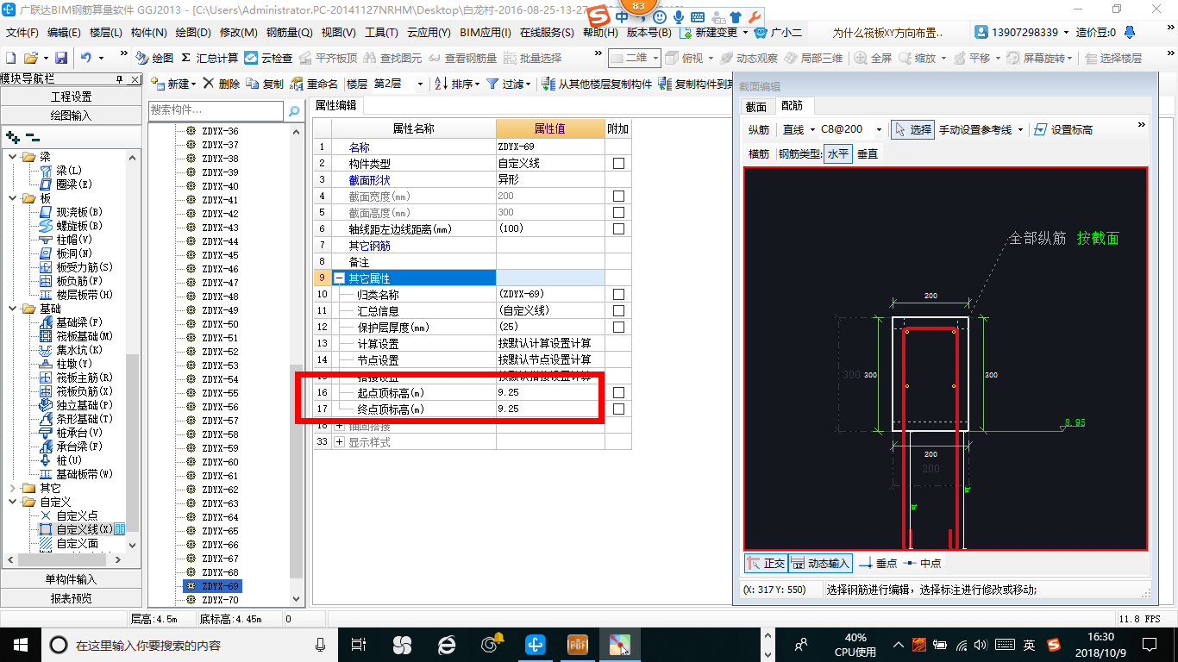The image size is (1178, 662).
Task: Select 现浇板(B) in navigation tree
Action: pos(71,212)
